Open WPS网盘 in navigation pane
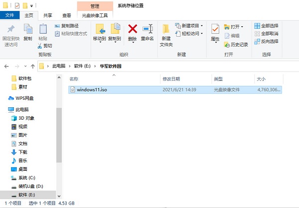The width and height of the screenshot is (299, 208). pyautogui.click(x=21, y=98)
